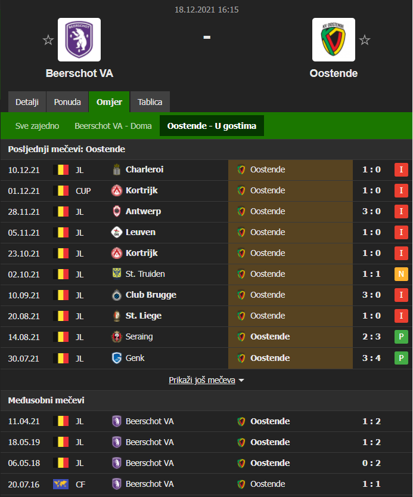The width and height of the screenshot is (413, 497).
Task: Click the orange N draw badge for St. Truiden
Action: [x=401, y=274]
